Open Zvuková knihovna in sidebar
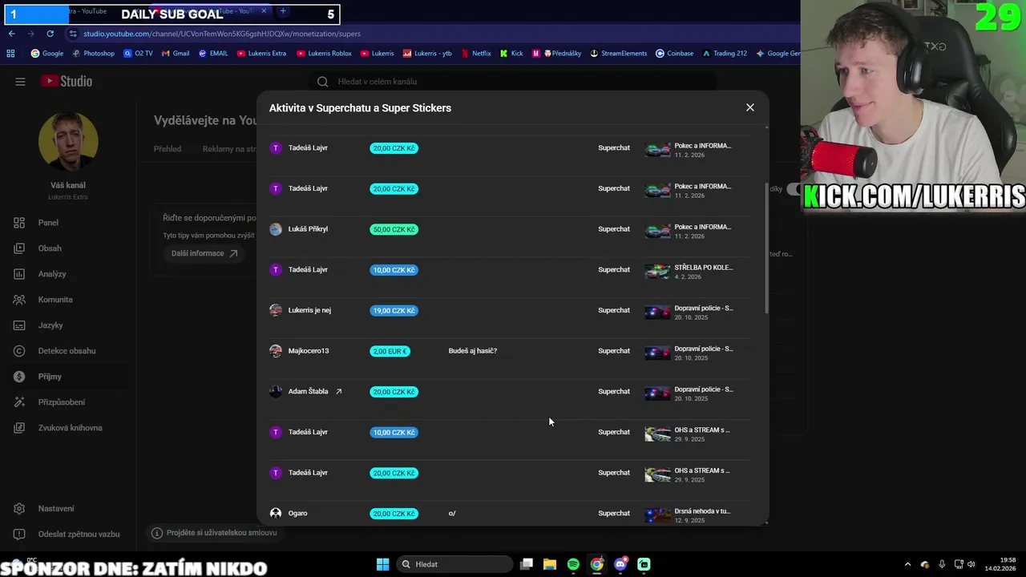This screenshot has width=1026, height=577. click(70, 428)
